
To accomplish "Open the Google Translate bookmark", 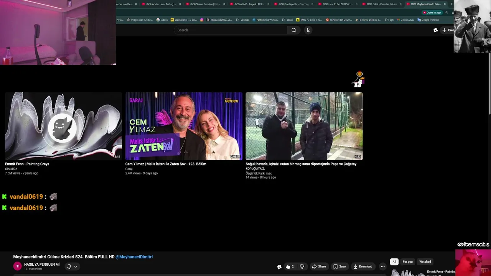I will click(x=428, y=20).
